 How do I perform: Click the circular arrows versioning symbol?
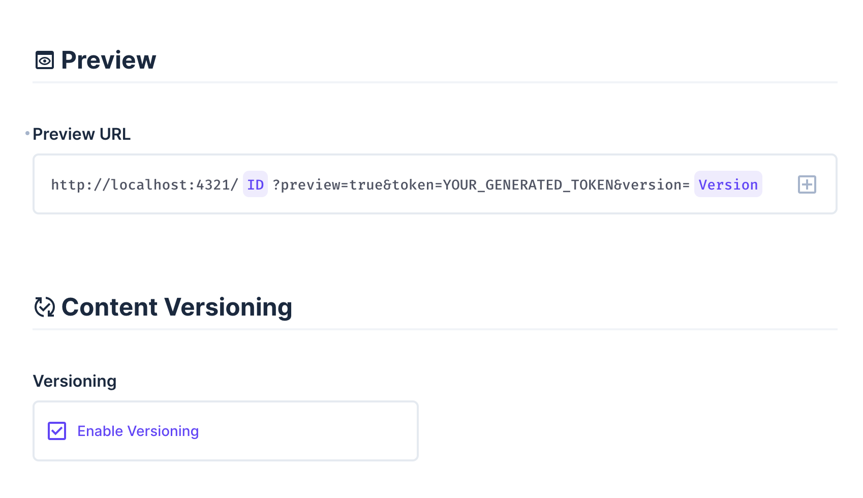click(x=44, y=307)
